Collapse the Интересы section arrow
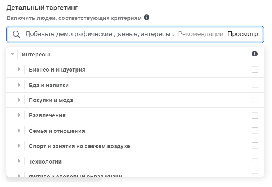272x187 pixels. 12,54
